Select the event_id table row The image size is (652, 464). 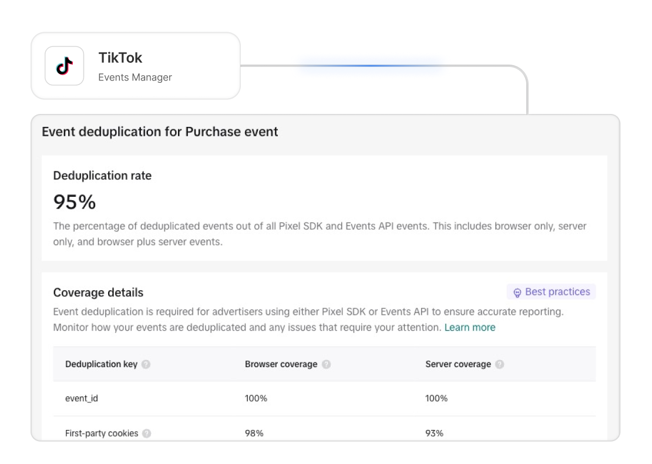(x=324, y=398)
